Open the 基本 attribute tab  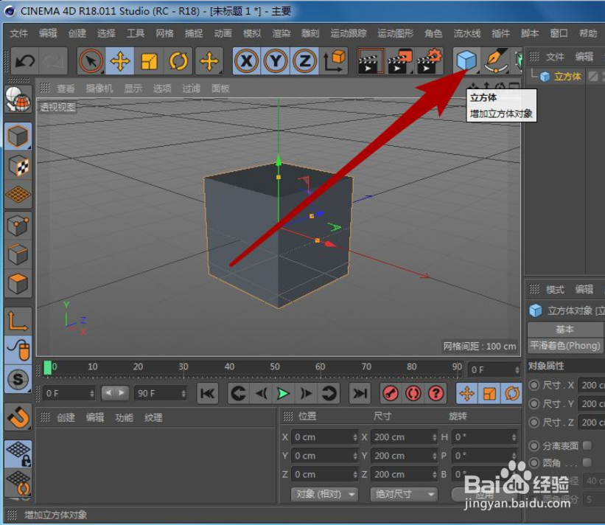point(565,330)
